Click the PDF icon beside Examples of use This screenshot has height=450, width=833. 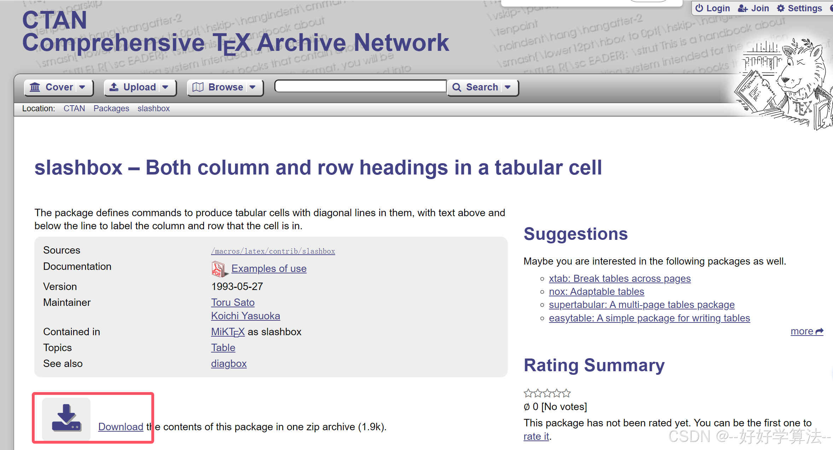pos(218,269)
